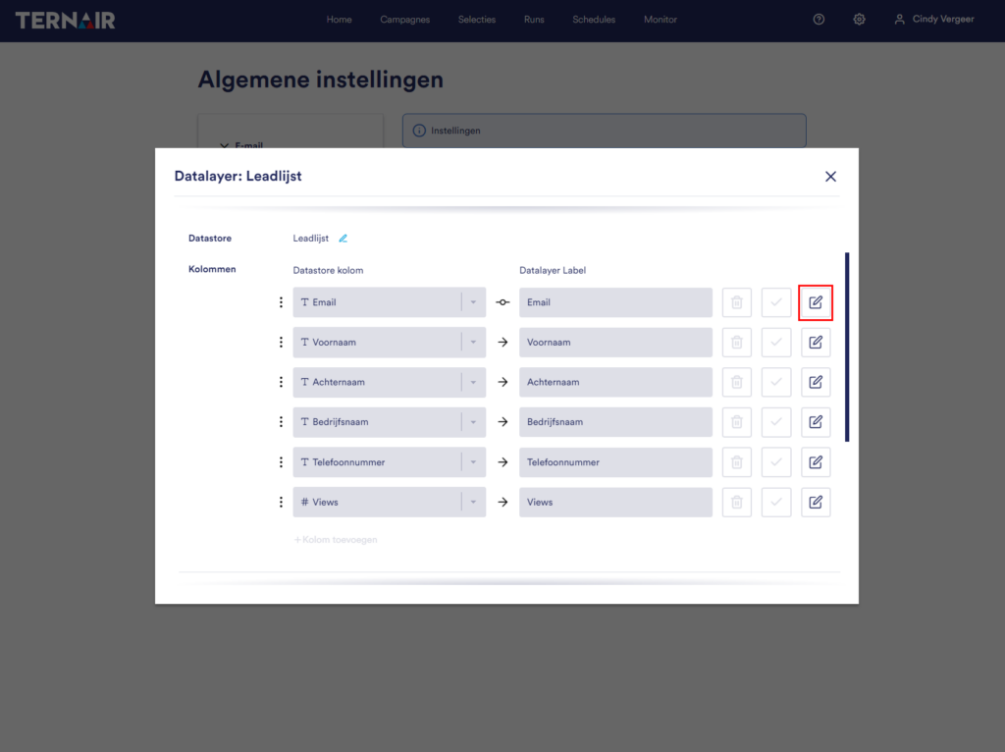Viewport: 1005px width, 752px height.
Task: Click the dialog vertical scrollbar
Action: pyautogui.click(x=847, y=347)
